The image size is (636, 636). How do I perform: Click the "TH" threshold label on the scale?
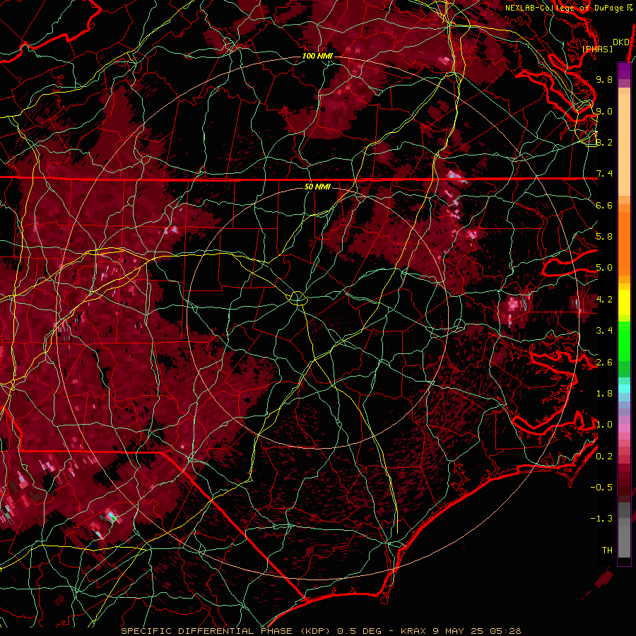pos(607,550)
